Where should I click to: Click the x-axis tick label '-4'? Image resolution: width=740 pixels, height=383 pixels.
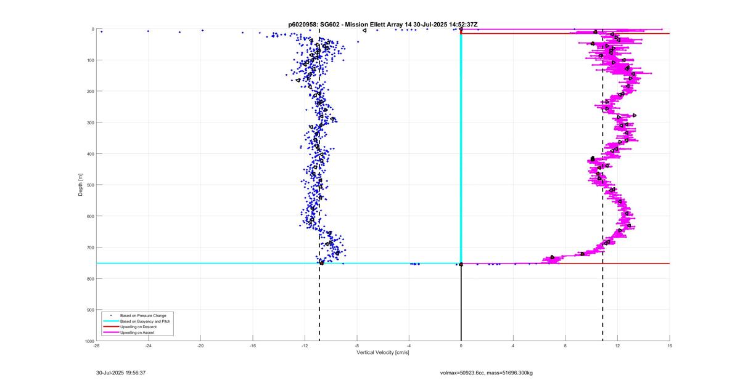409,345
